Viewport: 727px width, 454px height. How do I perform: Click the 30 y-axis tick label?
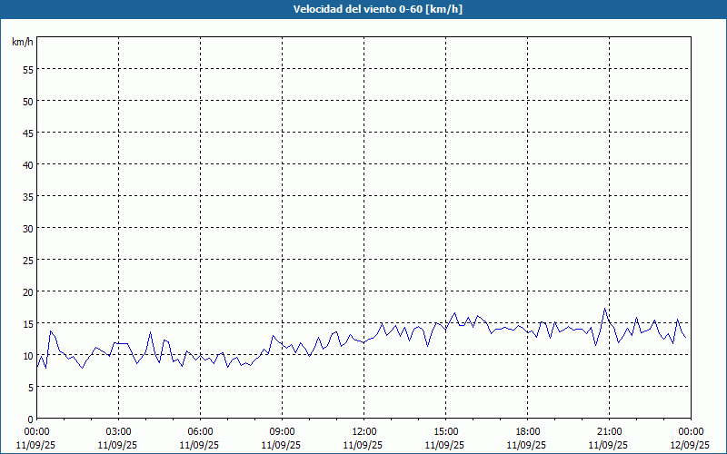(27, 228)
